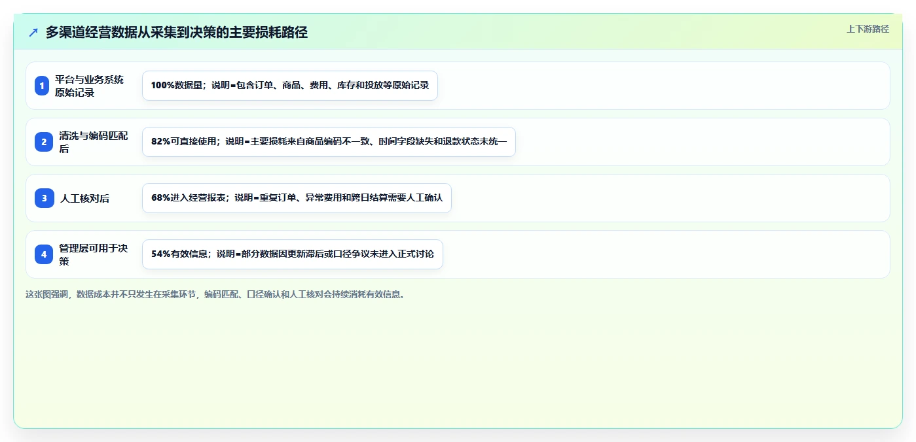This screenshot has height=442, width=916.
Task: Click the 平台与业务系统原始记录 step label
Action: (89, 86)
